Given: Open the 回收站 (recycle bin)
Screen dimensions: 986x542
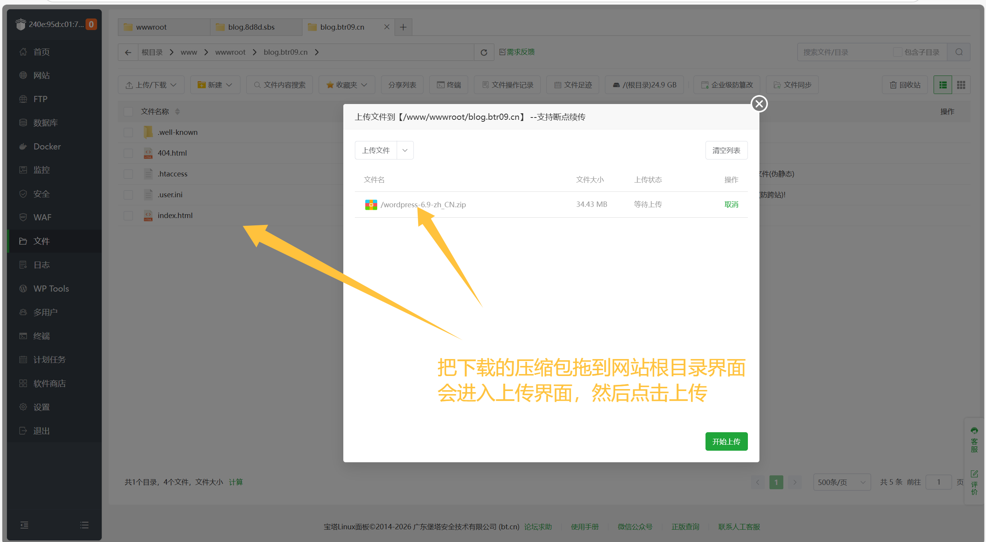Looking at the screenshot, I should pyautogui.click(x=904, y=84).
